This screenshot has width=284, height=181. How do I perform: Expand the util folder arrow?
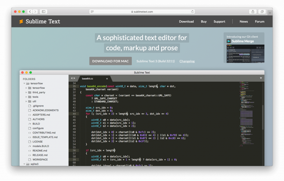pyautogui.click(x=26, y=102)
